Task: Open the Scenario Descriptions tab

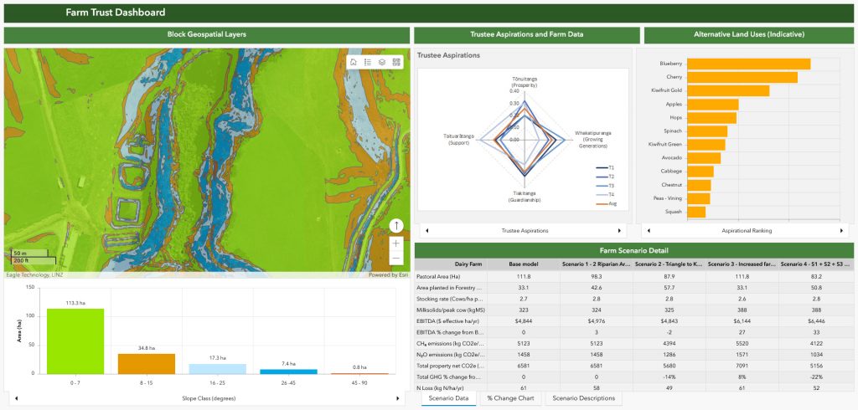Action: click(x=583, y=398)
